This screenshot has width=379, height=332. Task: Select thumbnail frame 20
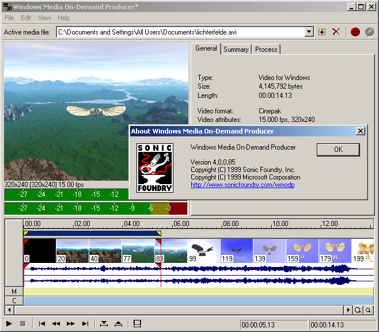(x=73, y=251)
